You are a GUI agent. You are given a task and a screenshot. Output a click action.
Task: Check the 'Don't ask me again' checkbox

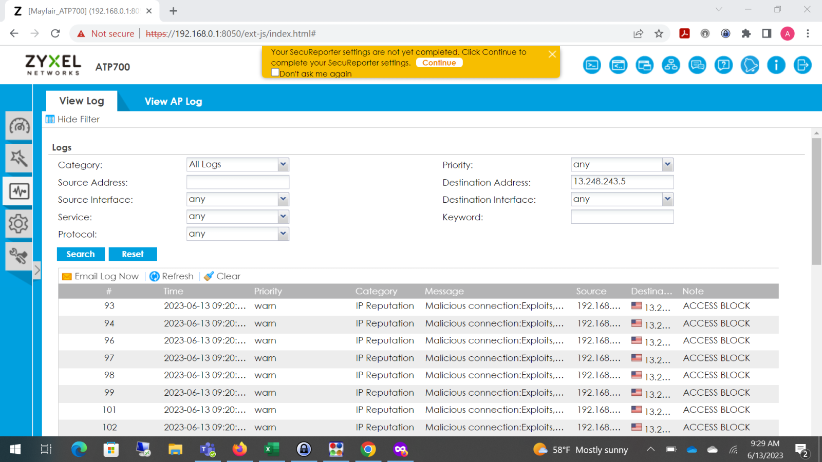click(275, 72)
